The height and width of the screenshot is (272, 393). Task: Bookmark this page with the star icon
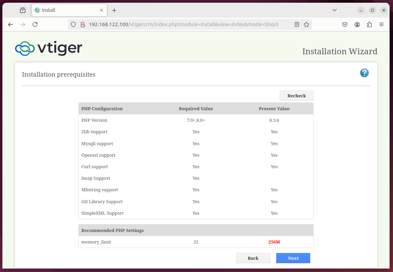click(306, 24)
